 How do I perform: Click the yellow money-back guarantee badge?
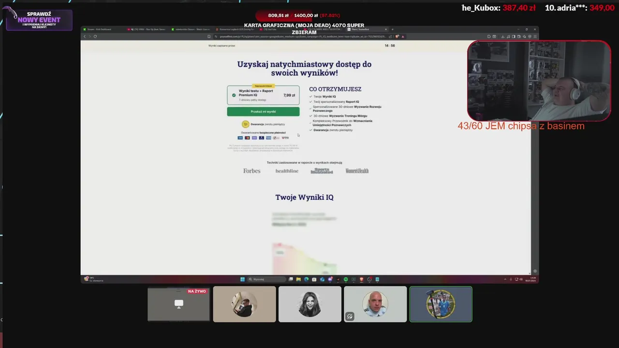click(x=245, y=124)
